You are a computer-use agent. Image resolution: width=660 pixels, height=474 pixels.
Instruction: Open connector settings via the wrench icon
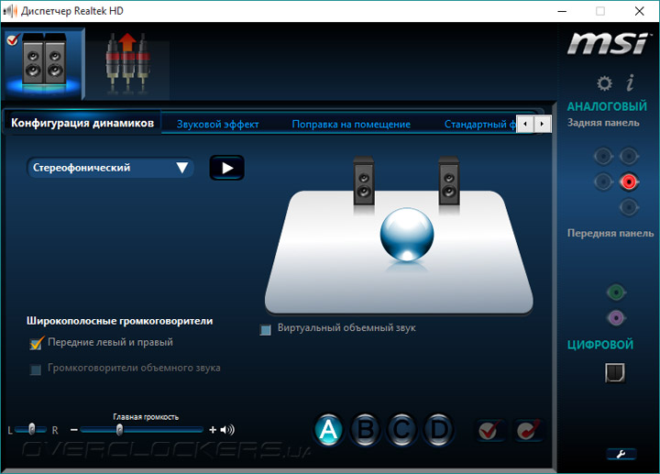(621, 454)
